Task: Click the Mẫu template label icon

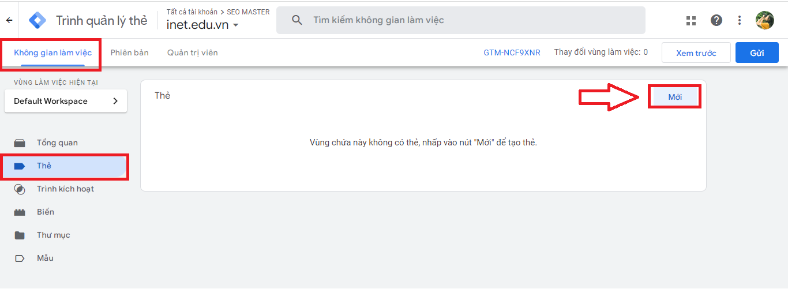Action: (20, 258)
